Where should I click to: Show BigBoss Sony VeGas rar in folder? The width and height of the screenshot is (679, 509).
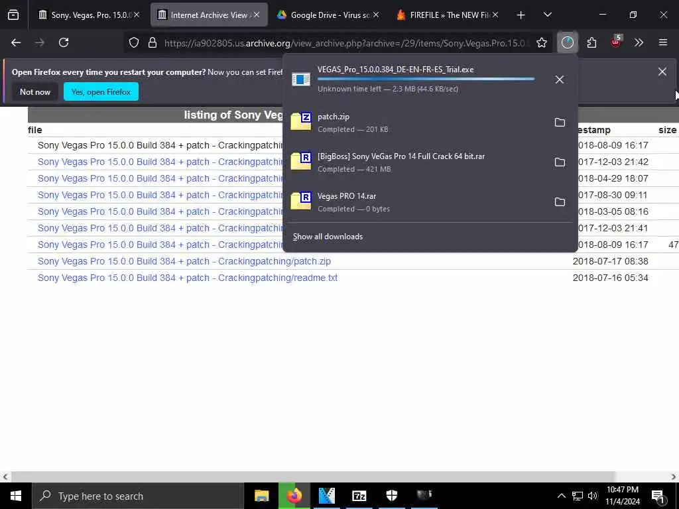coord(560,162)
